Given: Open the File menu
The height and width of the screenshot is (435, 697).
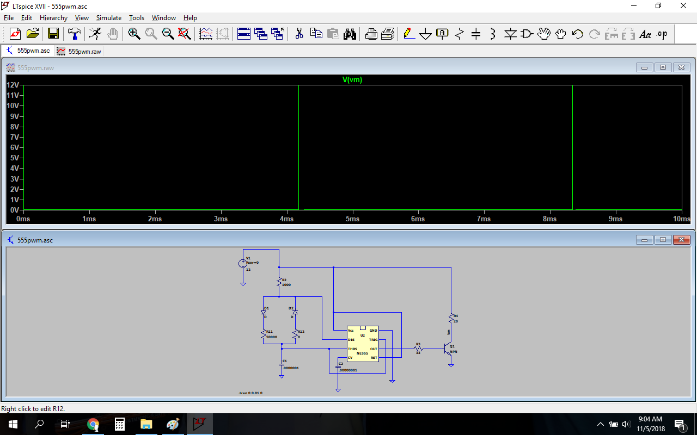Looking at the screenshot, I should 9,18.
